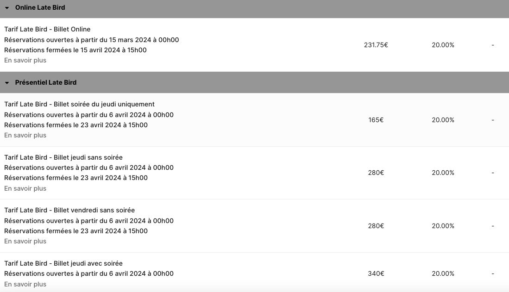This screenshot has height=292, width=509.
Task: Open "En savoir plus" for soirée du jeudi uniquement
Action: pyautogui.click(x=25, y=135)
